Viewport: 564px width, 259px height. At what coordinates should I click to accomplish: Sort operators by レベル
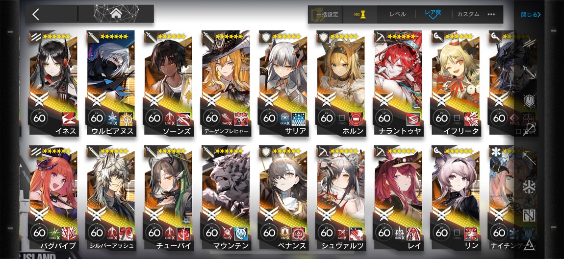coord(397,14)
